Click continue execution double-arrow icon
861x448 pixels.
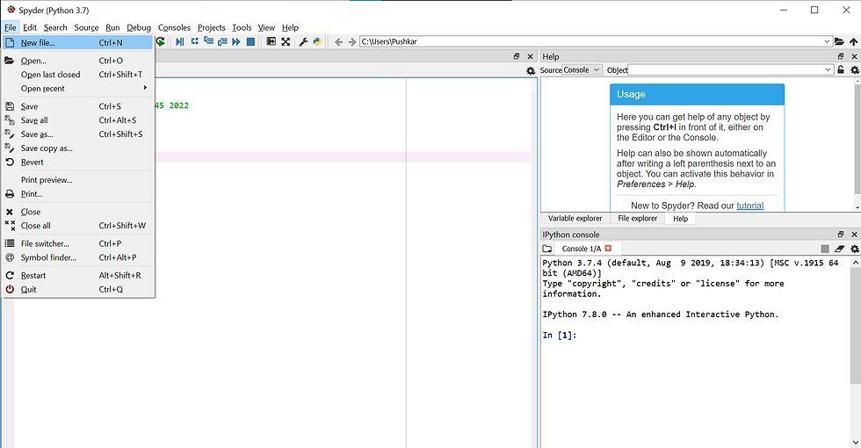point(236,42)
